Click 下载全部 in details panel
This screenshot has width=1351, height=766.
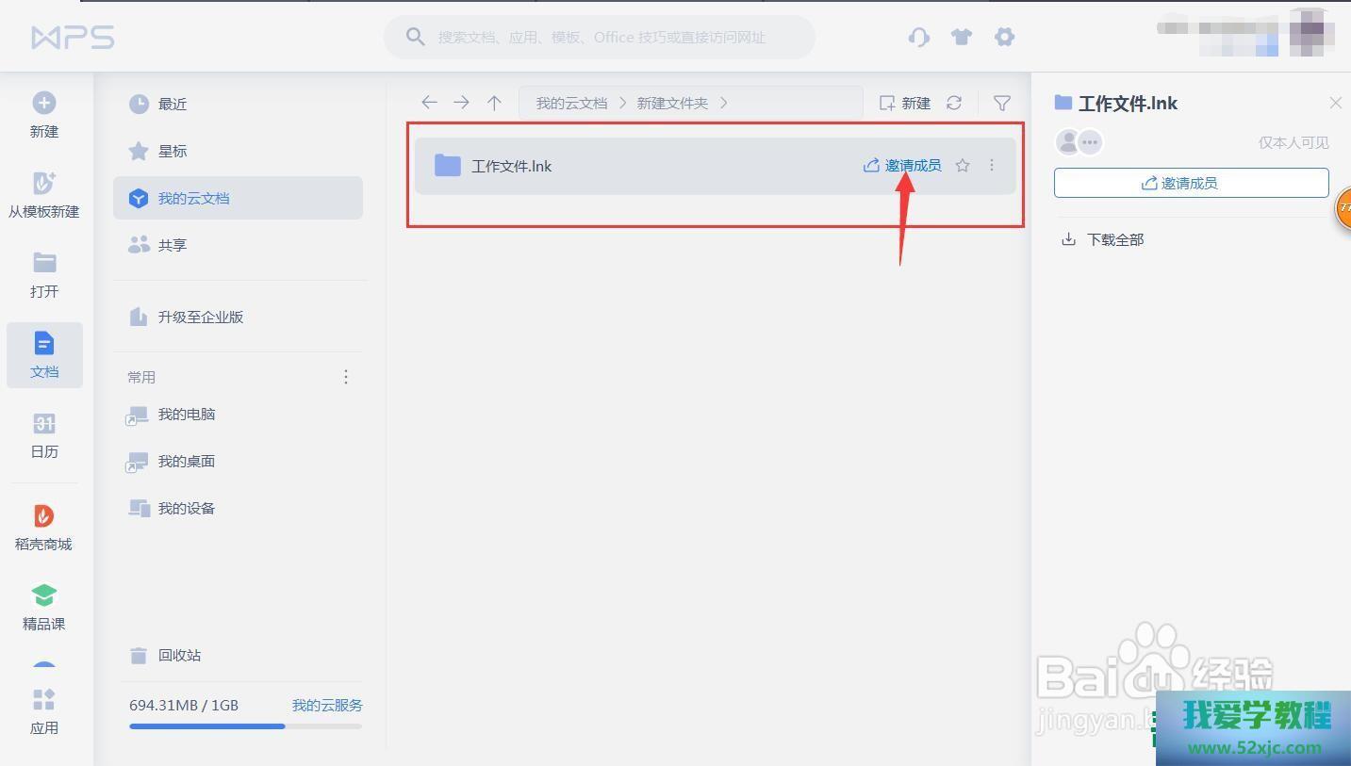(x=1114, y=239)
